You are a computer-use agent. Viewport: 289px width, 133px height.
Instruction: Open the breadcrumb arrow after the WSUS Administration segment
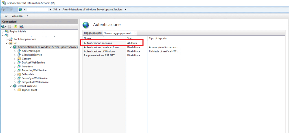[x=126, y=10]
